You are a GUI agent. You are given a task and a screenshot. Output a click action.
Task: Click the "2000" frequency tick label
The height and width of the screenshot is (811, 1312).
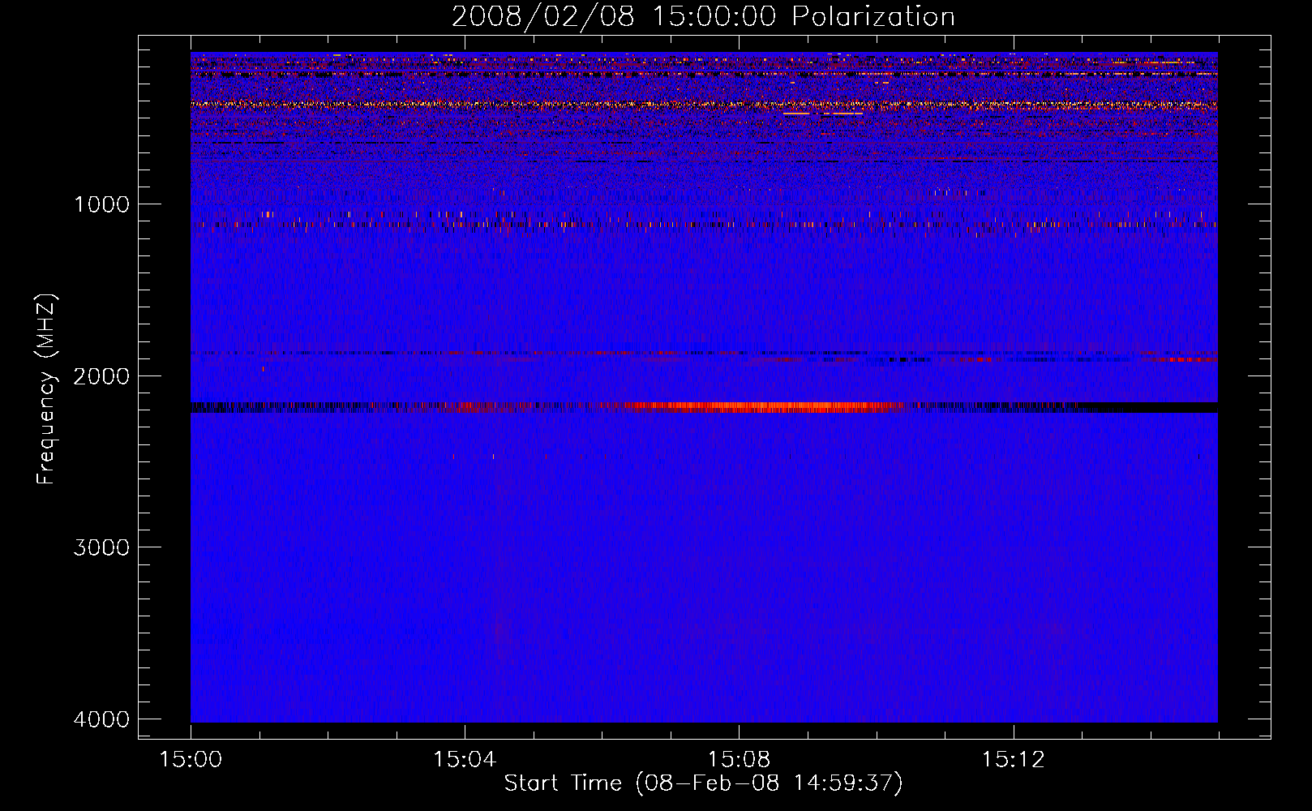[x=101, y=375]
